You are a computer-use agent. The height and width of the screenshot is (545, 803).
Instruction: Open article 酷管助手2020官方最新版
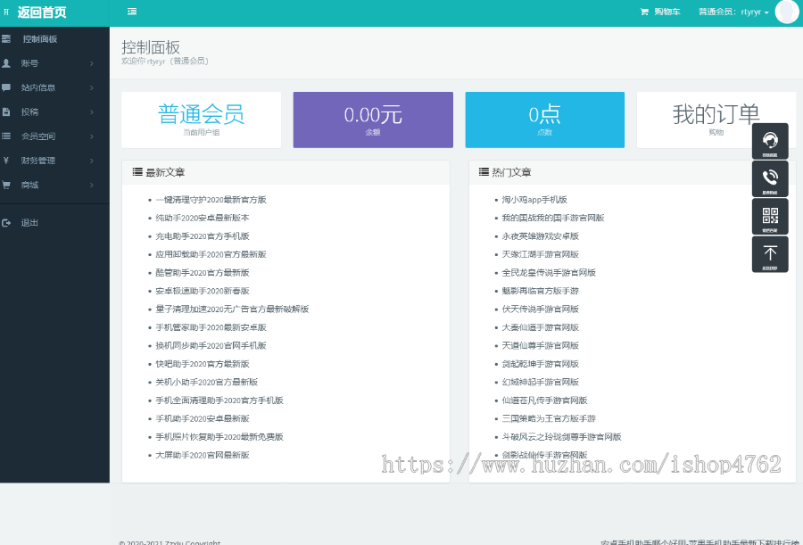[203, 273]
